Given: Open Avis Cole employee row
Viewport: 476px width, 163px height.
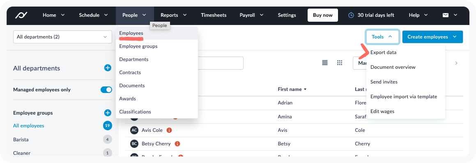Looking at the screenshot, I should 294,130.
